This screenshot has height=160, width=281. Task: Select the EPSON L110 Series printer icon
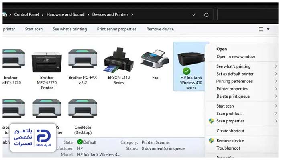click(119, 60)
